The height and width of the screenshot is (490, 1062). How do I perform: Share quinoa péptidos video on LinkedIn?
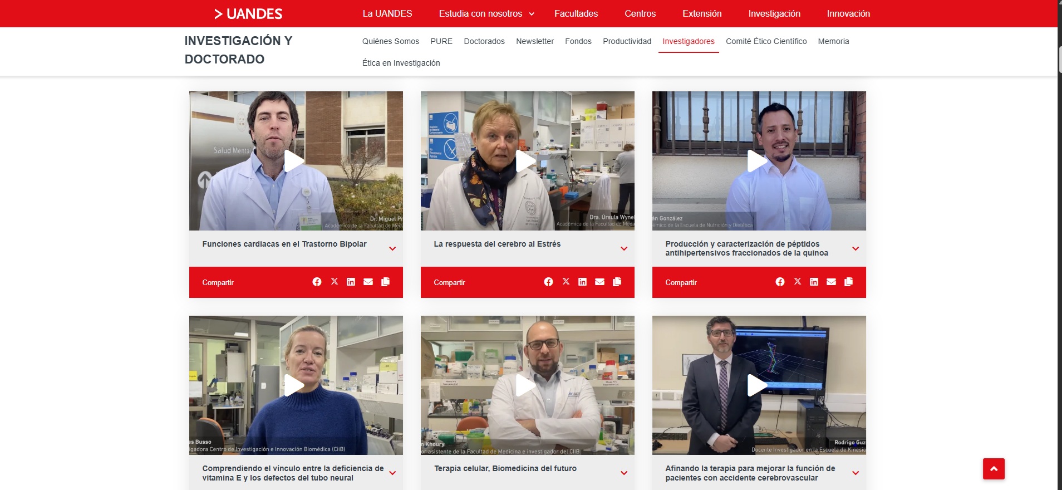click(x=814, y=282)
